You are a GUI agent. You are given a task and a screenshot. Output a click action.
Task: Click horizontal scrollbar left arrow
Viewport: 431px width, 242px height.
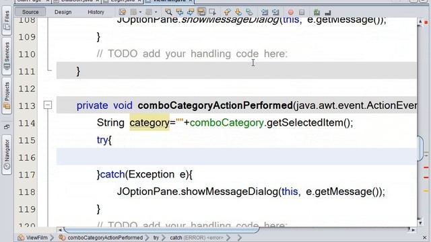click(x=60, y=230)
